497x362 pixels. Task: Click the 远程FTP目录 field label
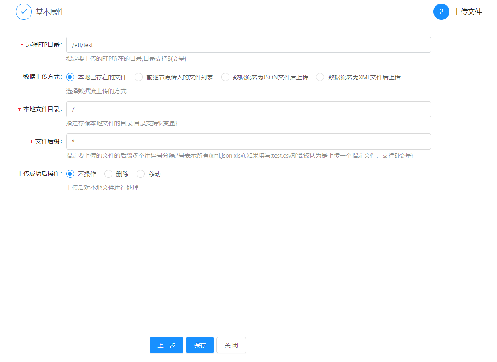coord(44,45)
